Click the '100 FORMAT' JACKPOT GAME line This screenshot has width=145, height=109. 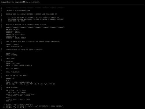pos(18,104)
